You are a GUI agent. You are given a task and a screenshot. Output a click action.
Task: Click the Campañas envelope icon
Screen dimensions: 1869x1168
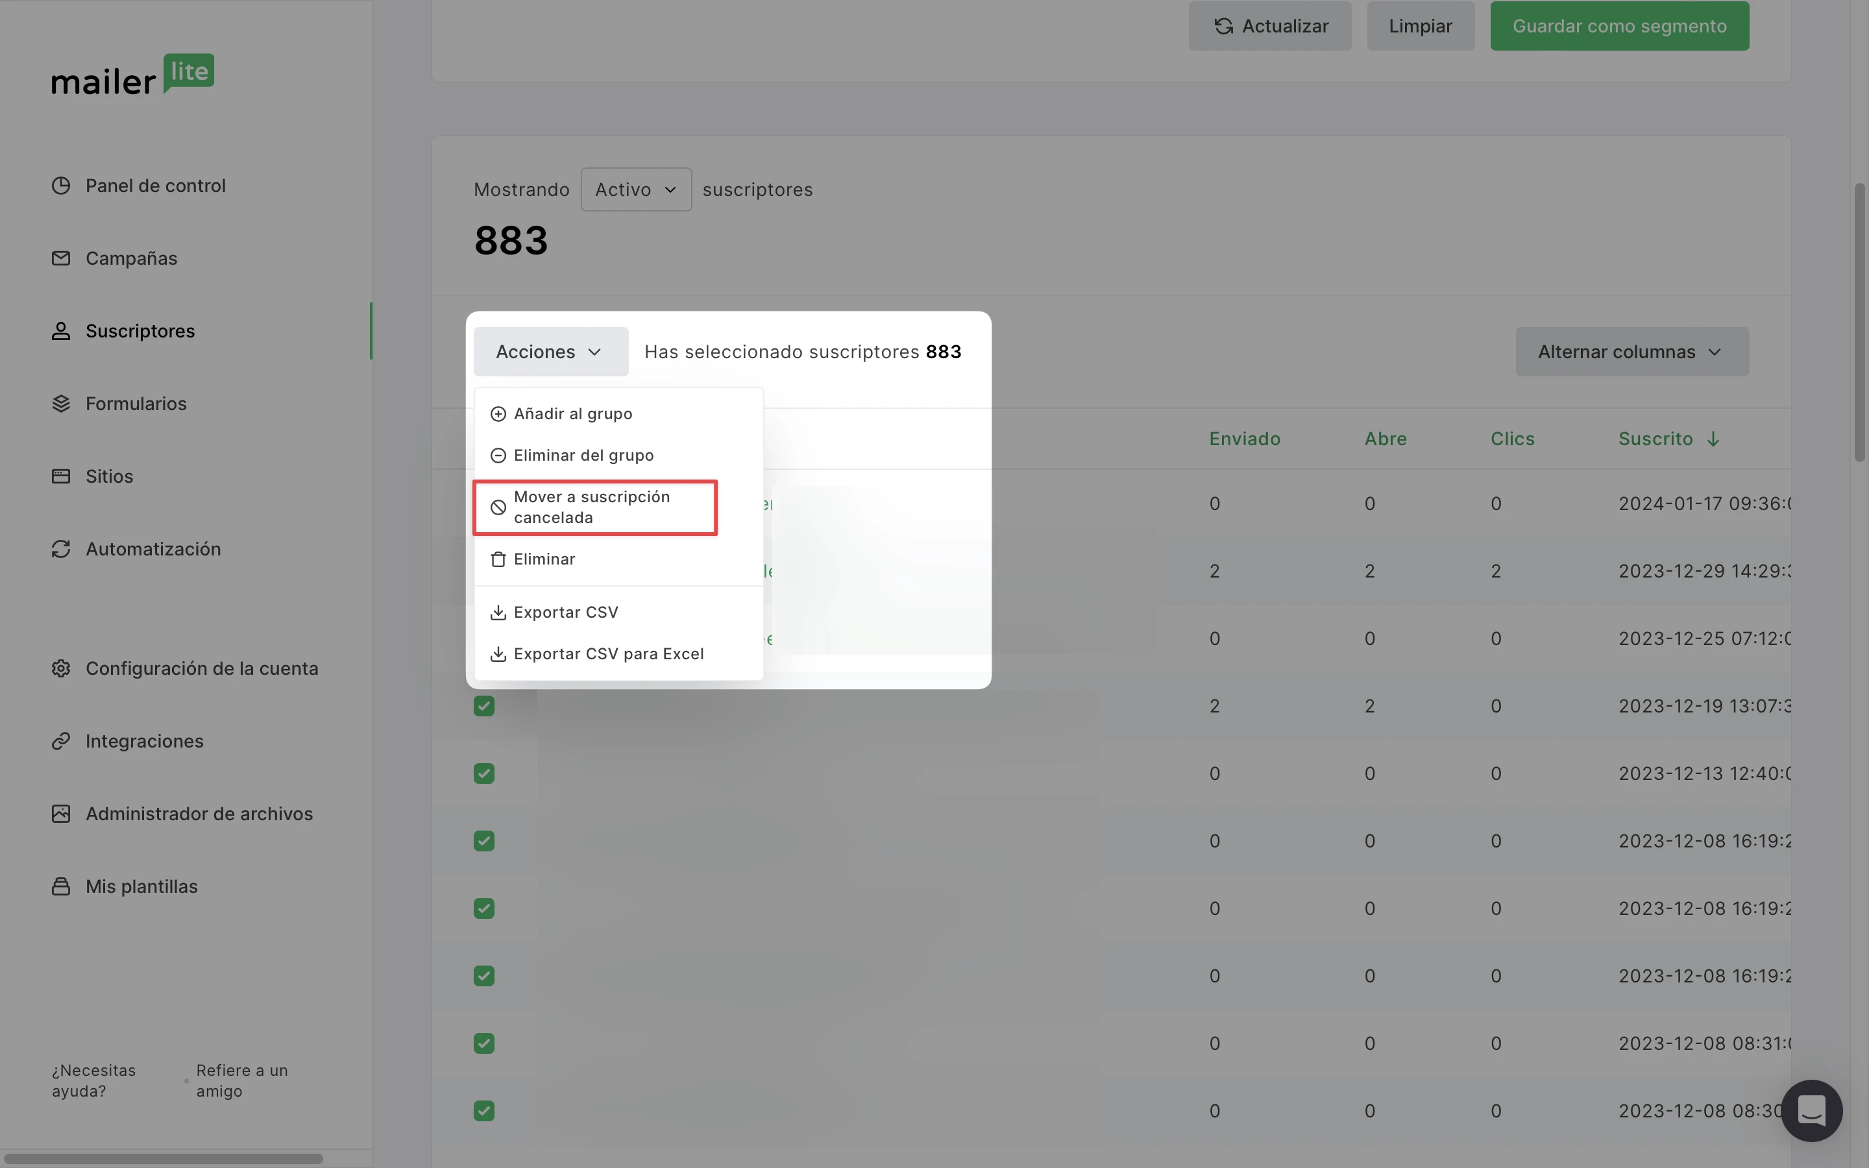pos(61,258)
